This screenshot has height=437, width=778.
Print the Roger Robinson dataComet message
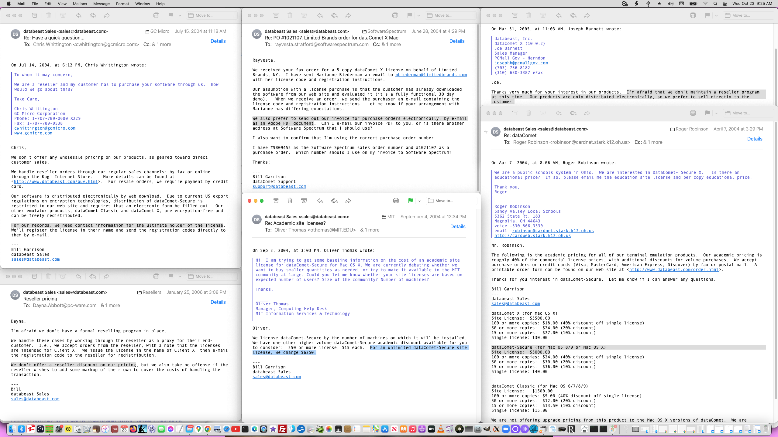(693, 113)
